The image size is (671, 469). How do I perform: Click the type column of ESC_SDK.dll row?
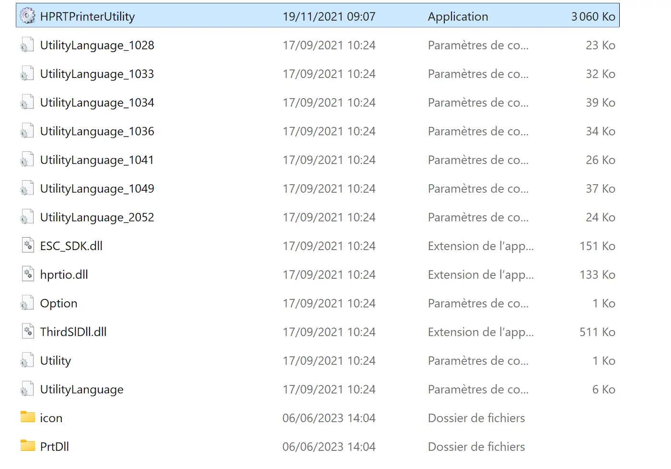(481, 246)
